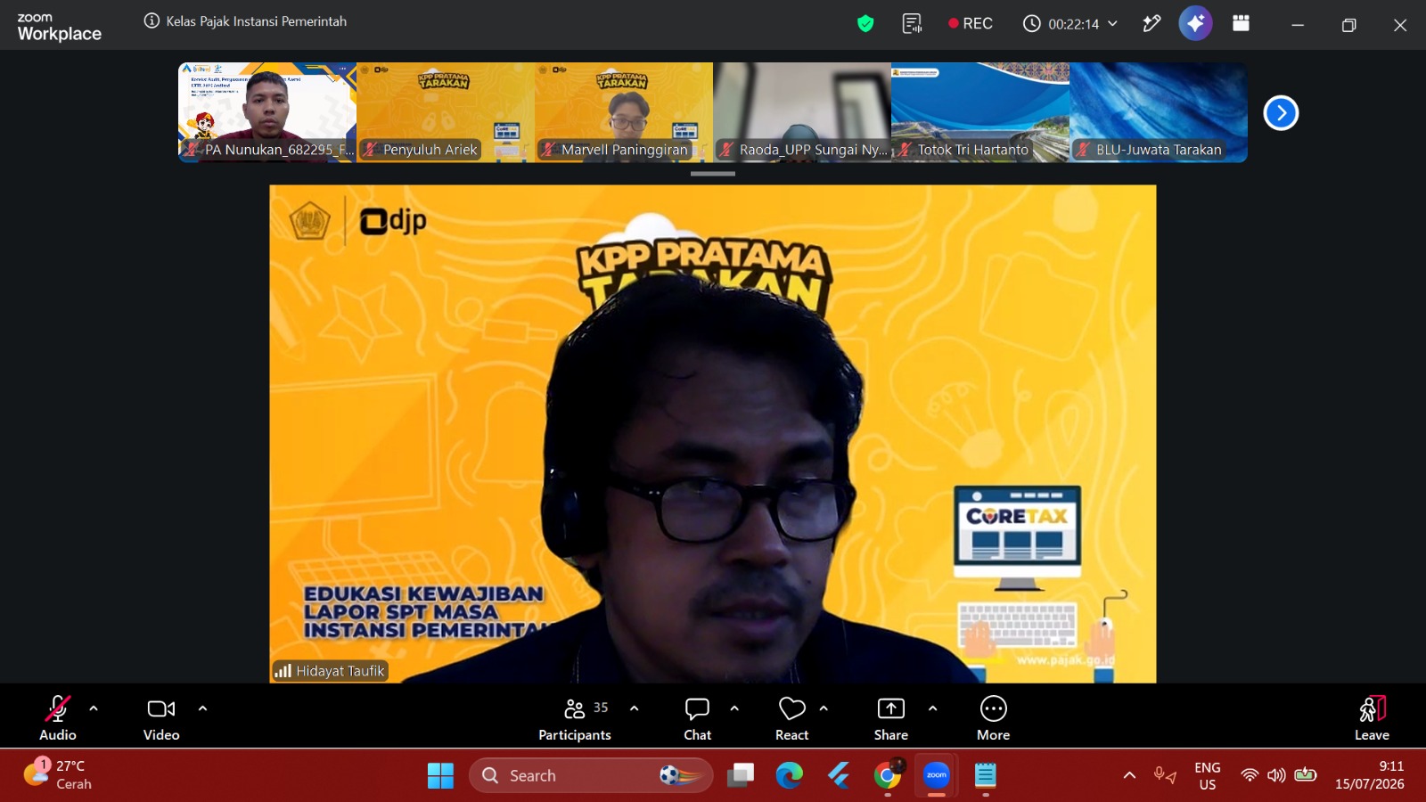Expand the Share options chevron

[932, 709]
